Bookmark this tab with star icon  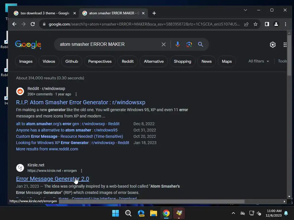(x=255, y=24)
